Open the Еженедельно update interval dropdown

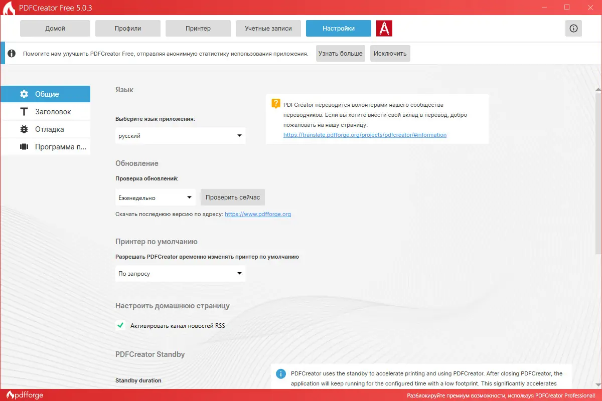coord(156,197)
